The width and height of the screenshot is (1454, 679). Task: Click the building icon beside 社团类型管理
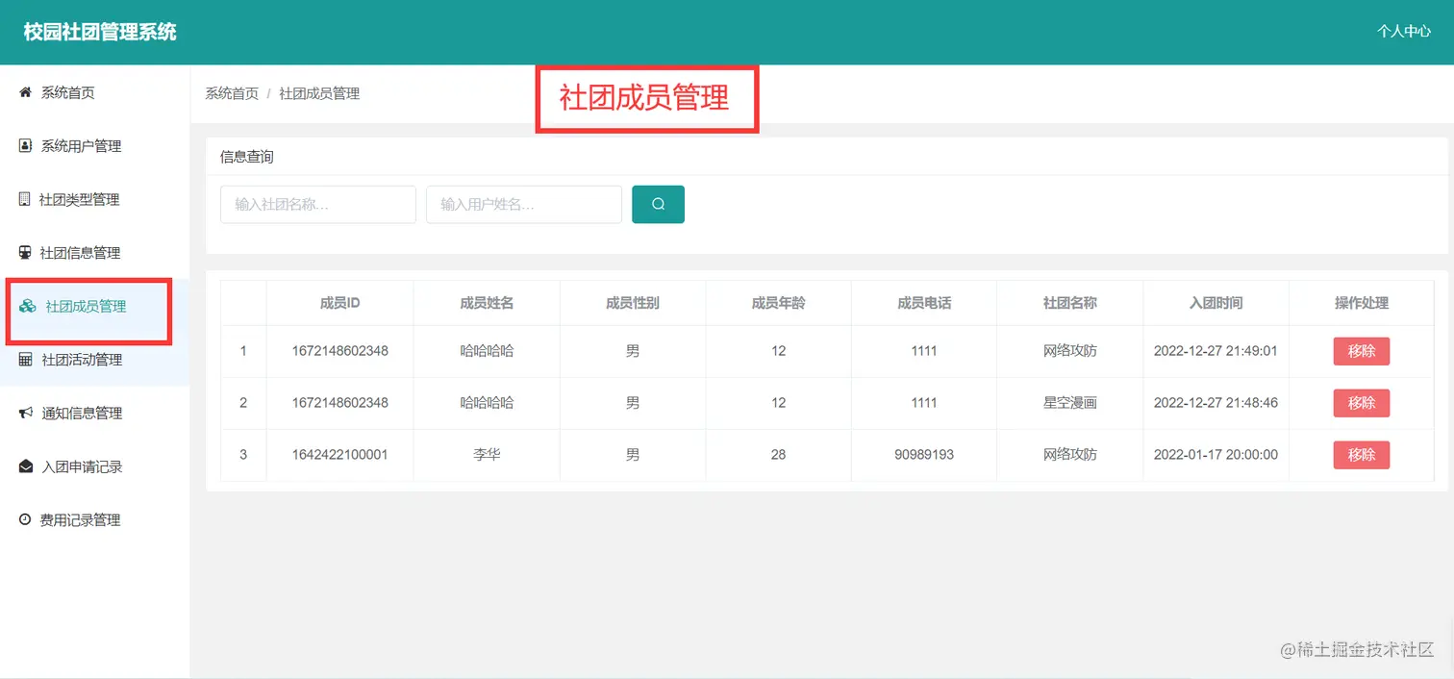click(25, 199)
